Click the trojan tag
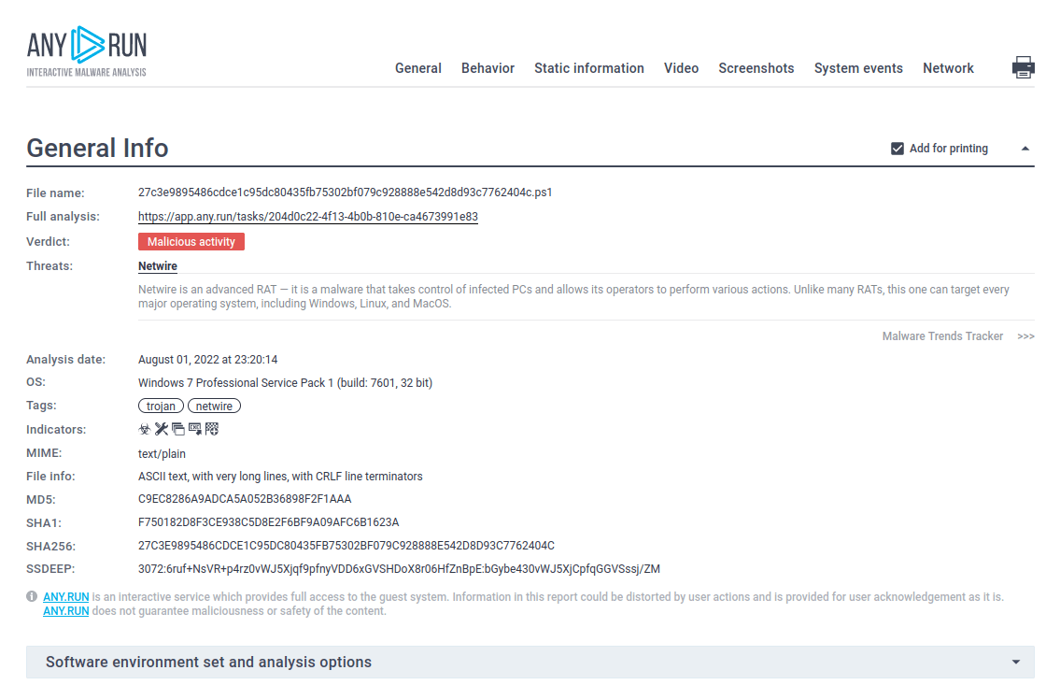Image resolution: width=1060 pixels, height=699 pixels. [x=161, y=406]
